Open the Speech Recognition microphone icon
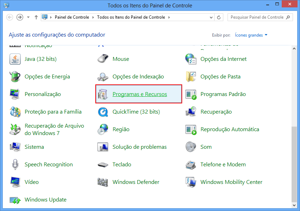Viewport: 300px width, 211px height. 15,165
